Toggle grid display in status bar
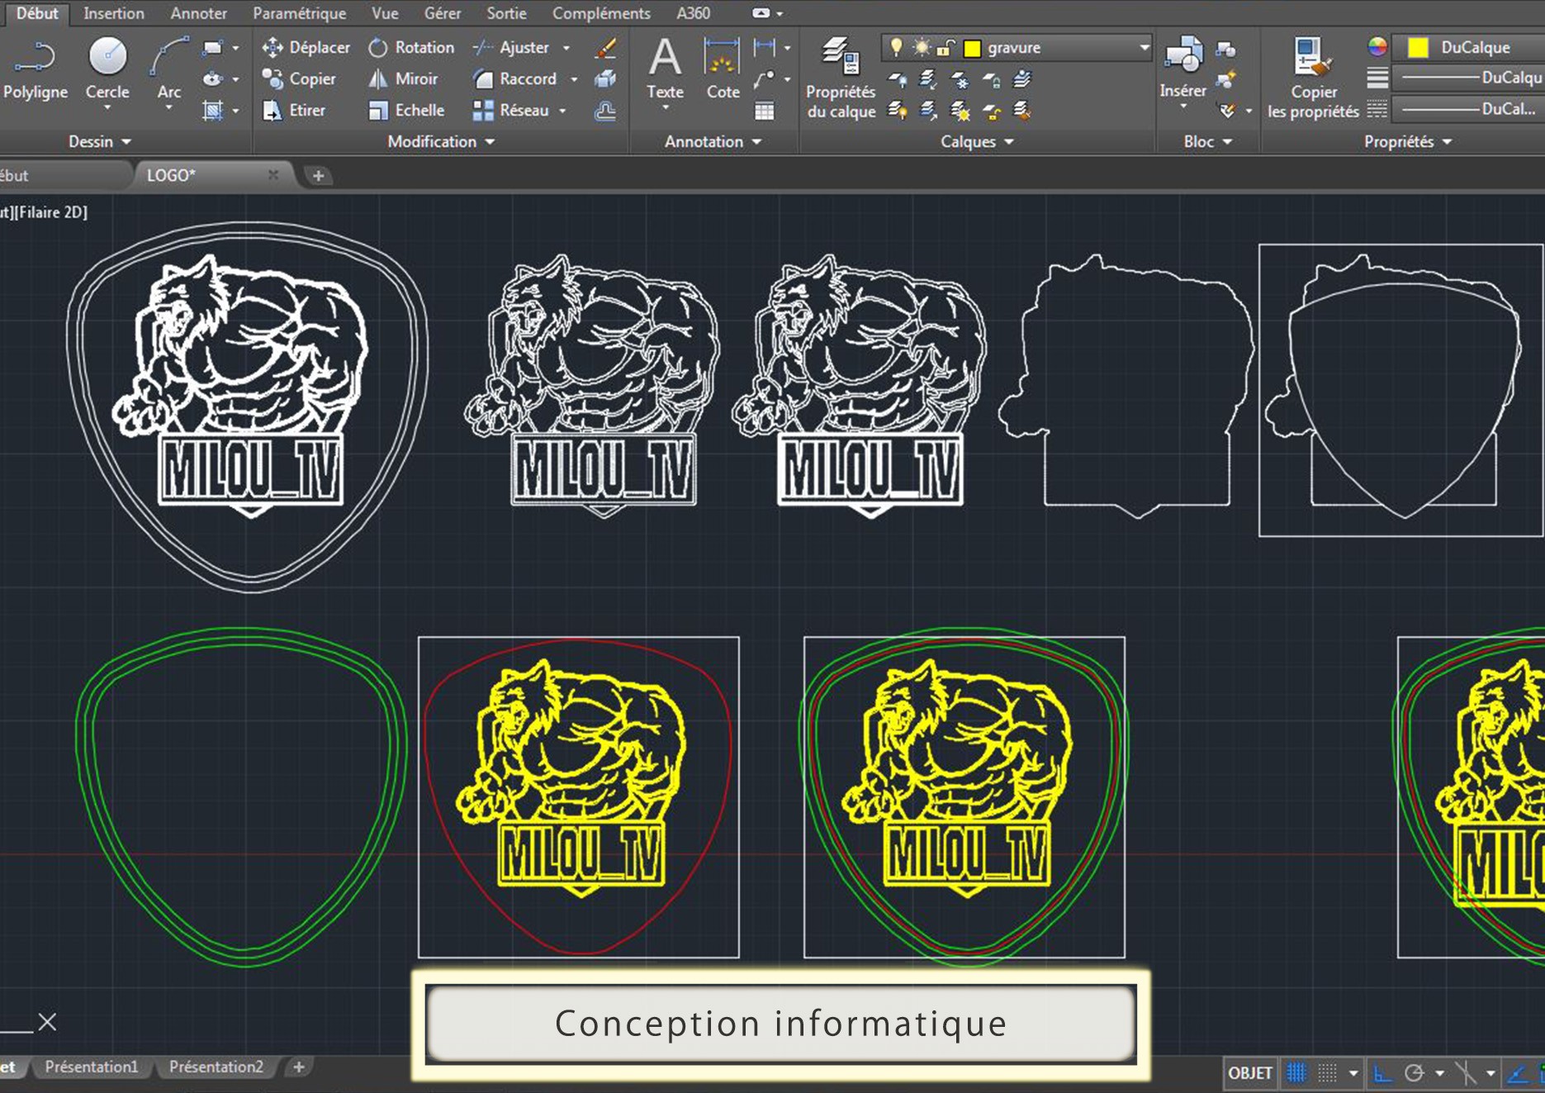The width and height of the screenshot is (1545, 1093). coord(1296,1073)
